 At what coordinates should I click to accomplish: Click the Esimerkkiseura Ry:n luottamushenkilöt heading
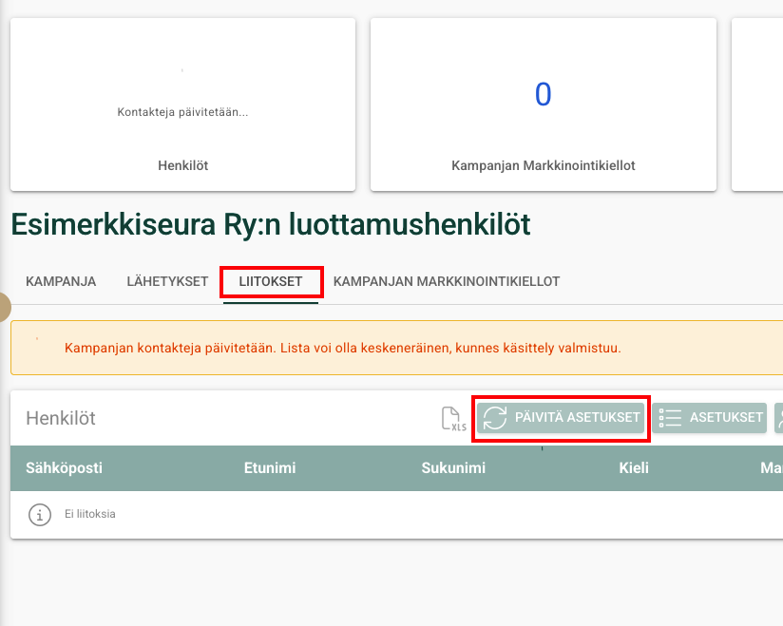click(271, 224)
